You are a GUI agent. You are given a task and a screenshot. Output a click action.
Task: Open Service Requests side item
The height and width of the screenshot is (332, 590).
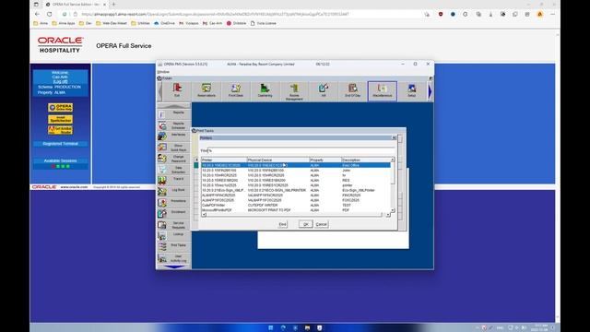point(173,225)
